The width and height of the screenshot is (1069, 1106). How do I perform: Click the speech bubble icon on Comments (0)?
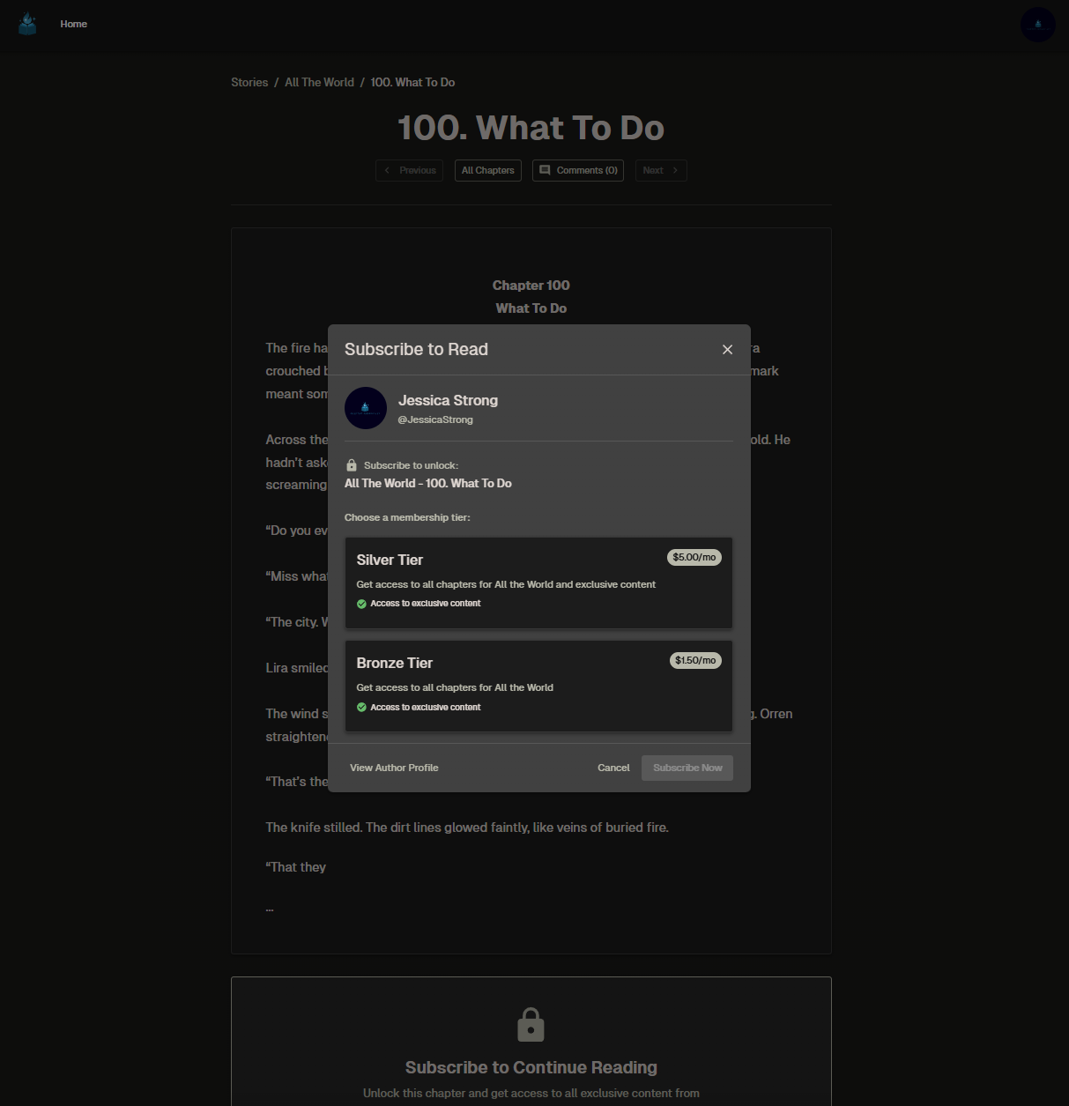tap(545, 170)
